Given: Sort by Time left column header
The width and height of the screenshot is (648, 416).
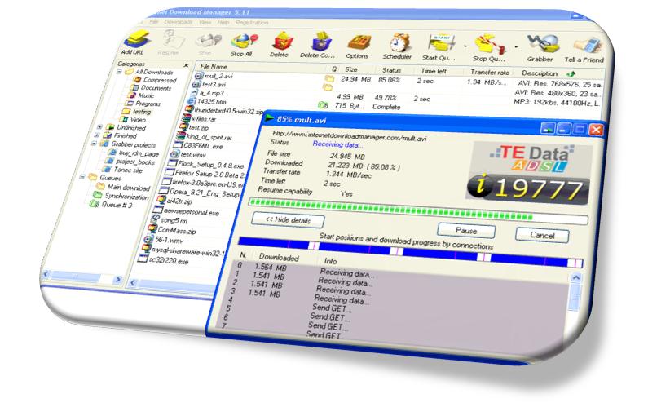Looking at the screenshot, I should [434, 71].
